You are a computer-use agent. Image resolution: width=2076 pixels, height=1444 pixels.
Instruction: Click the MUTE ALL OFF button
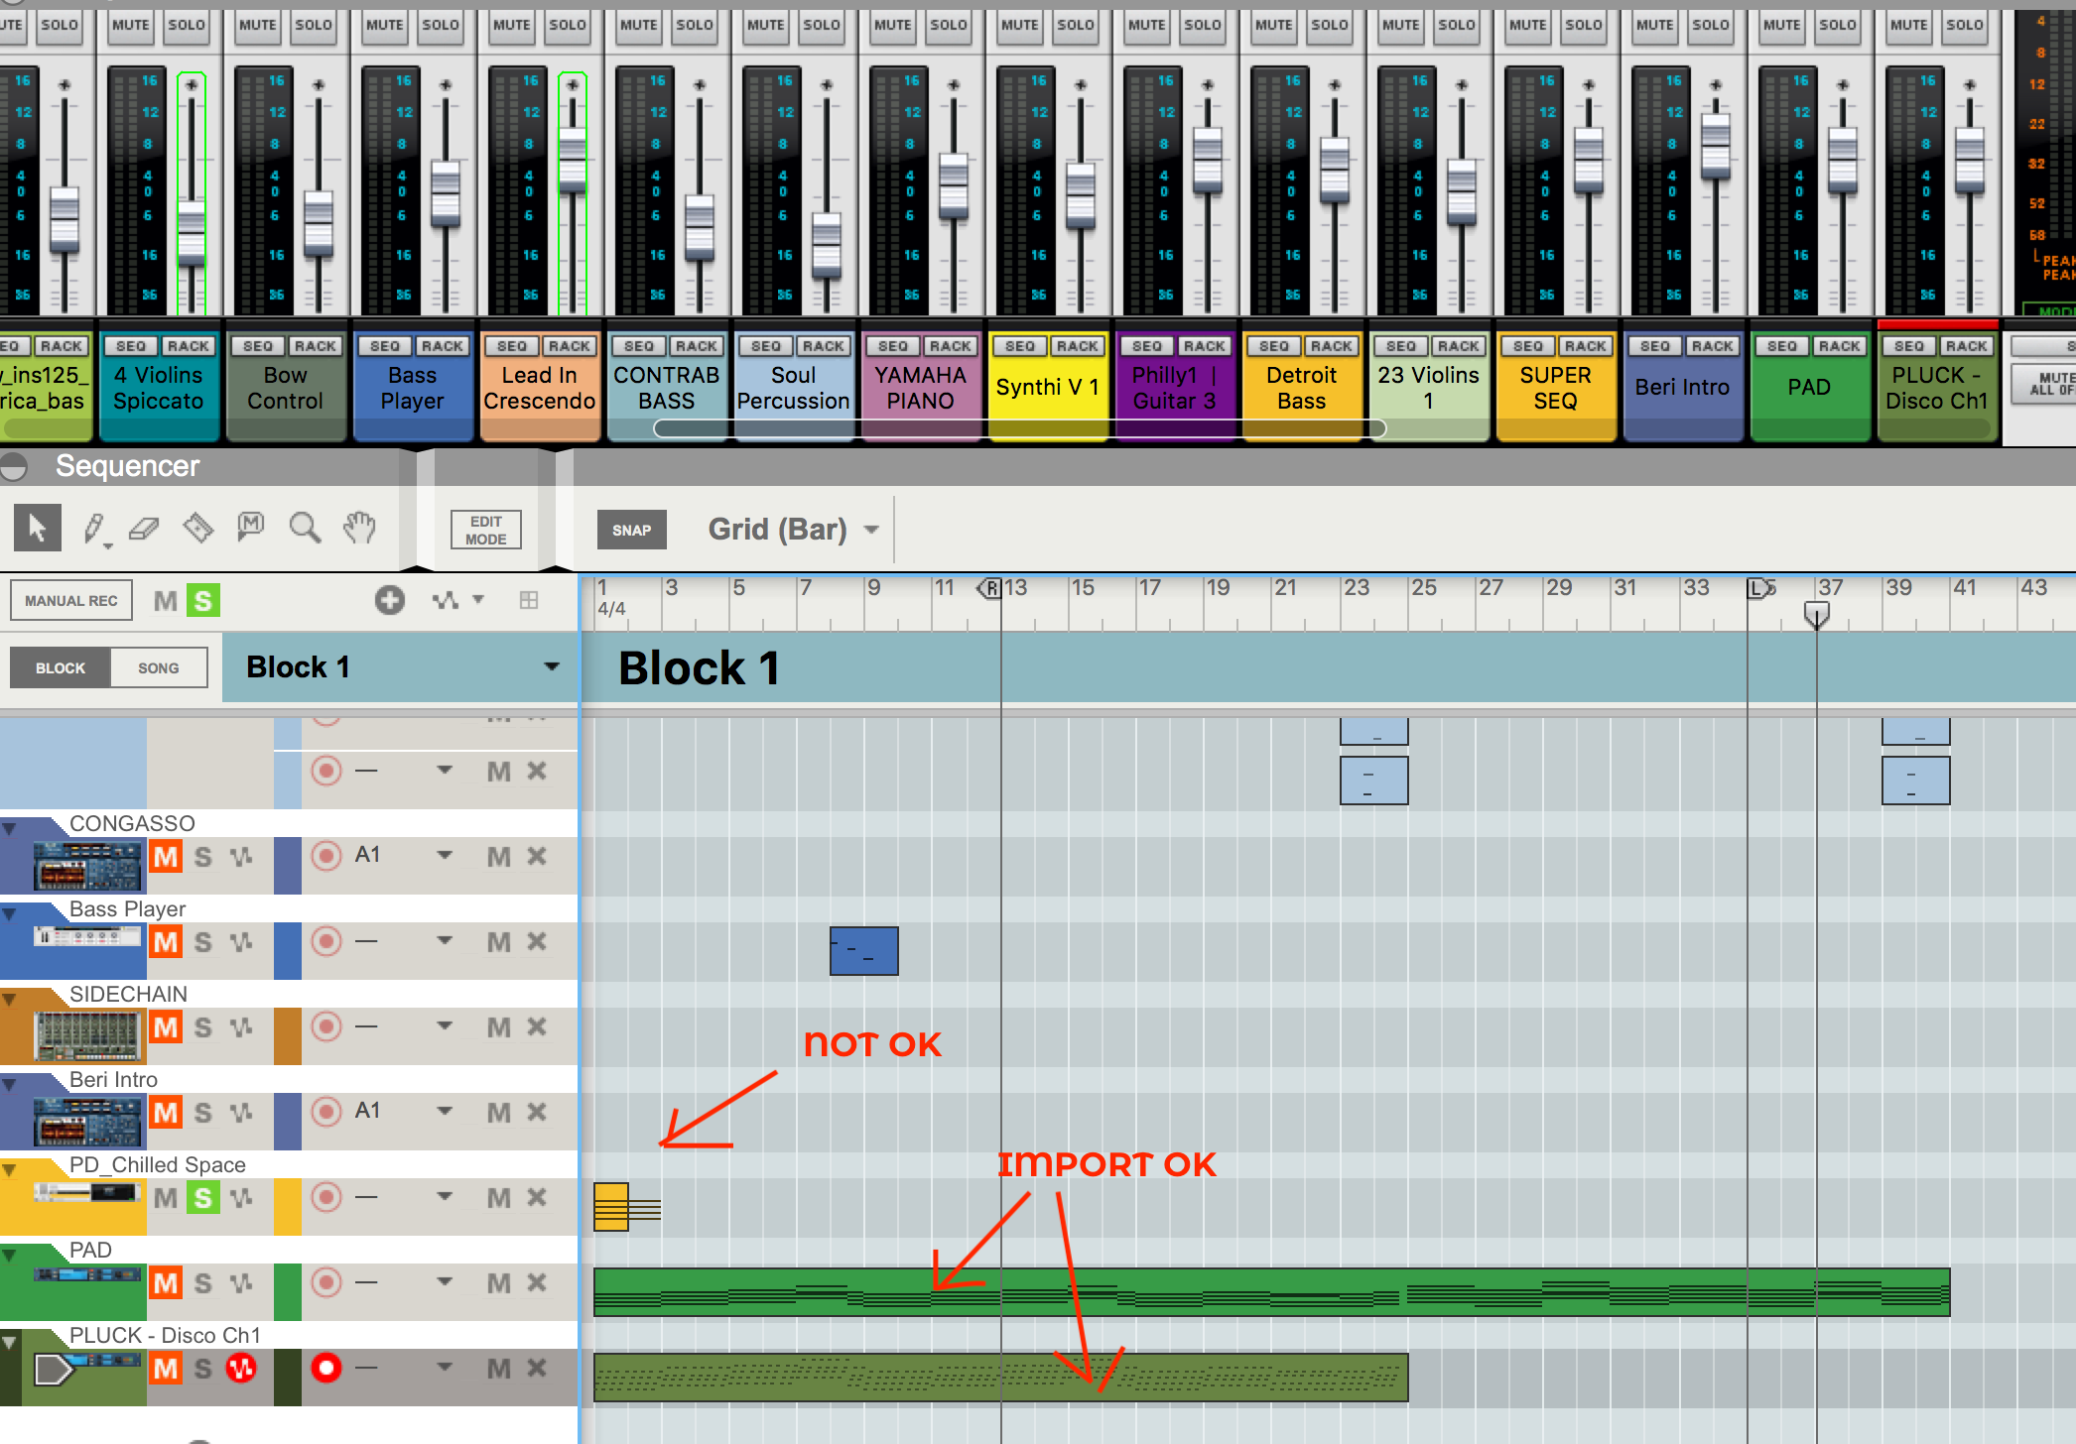[2046, 384]
